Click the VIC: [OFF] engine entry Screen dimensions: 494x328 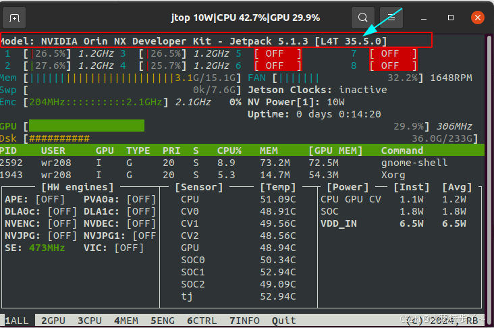(114, 248)
